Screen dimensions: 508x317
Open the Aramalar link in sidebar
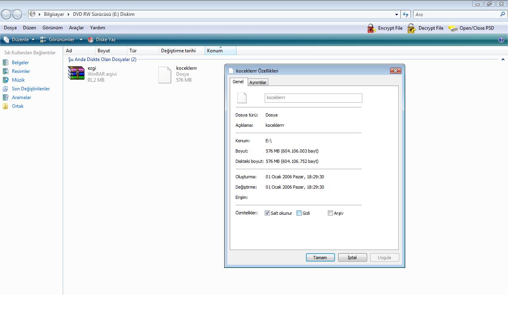pyautogui.click(x=21, y=97)
